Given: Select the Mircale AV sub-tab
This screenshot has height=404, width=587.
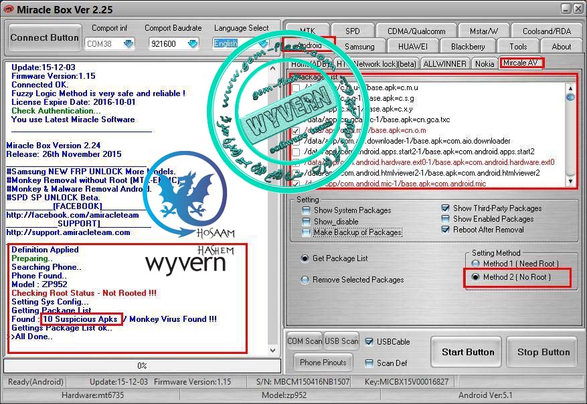Looking at the screenshot, I should tap(520, 63).
